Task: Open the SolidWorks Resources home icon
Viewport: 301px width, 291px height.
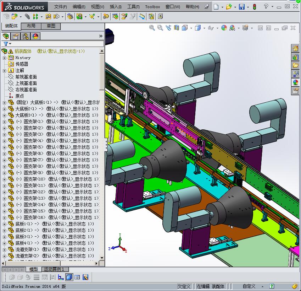Action: (295, 49)
